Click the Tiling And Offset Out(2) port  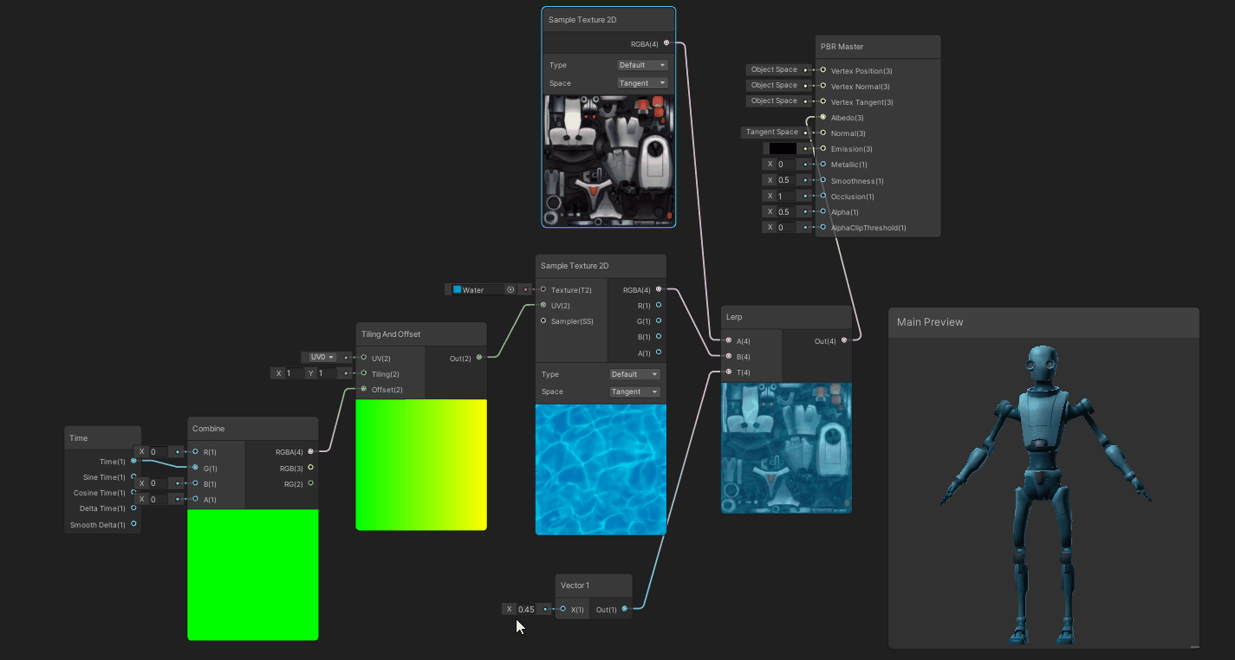click(479, 357)
